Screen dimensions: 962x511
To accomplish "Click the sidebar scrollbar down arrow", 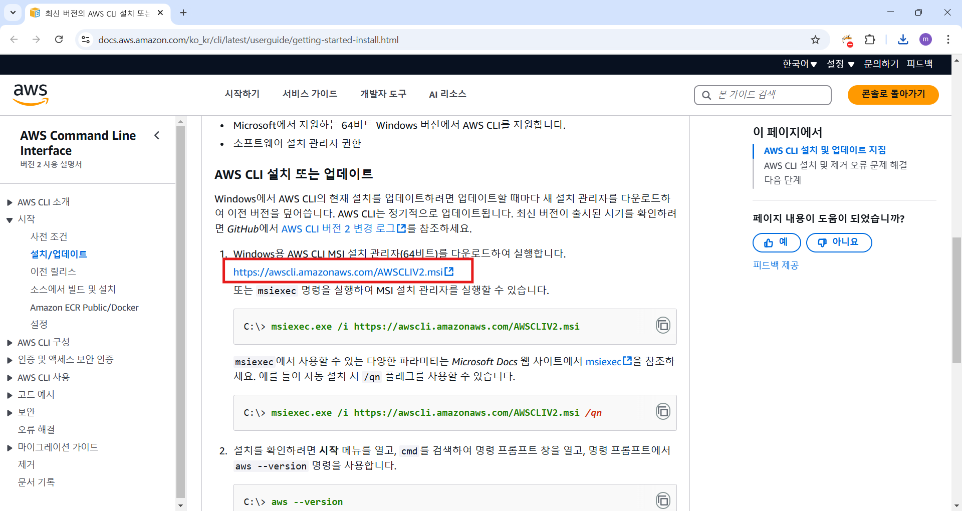I will point(181,505).
